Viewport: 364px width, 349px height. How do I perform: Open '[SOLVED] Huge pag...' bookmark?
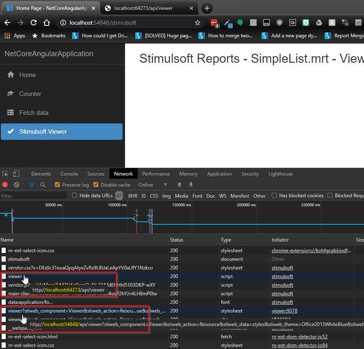pyautogui.click(x=164, y=36)
